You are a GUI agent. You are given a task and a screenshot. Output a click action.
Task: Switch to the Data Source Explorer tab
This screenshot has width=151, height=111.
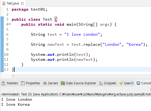coord(78,83)
